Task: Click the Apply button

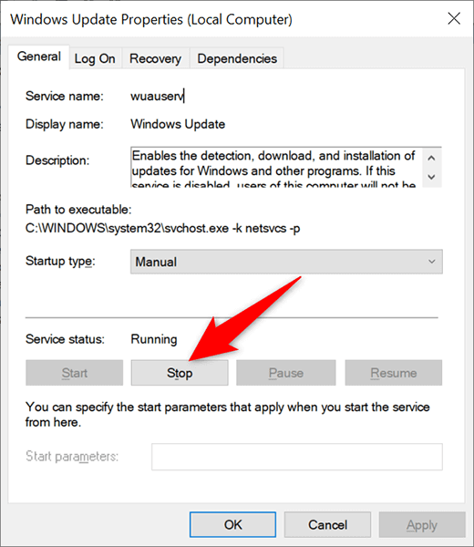Action: (x=422, y=525)
